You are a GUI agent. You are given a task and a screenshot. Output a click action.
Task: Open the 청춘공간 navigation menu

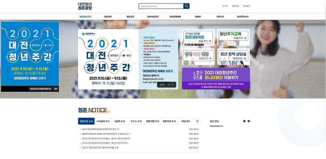[130, 17]
